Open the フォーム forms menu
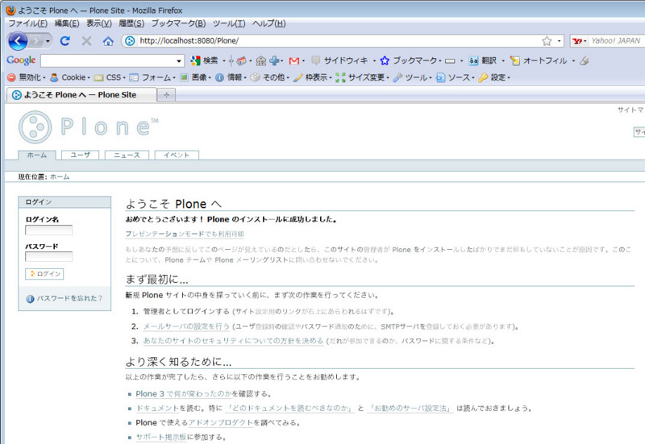Image resolution: width=645 pixels, height=444 pixels. click(152, 77)
